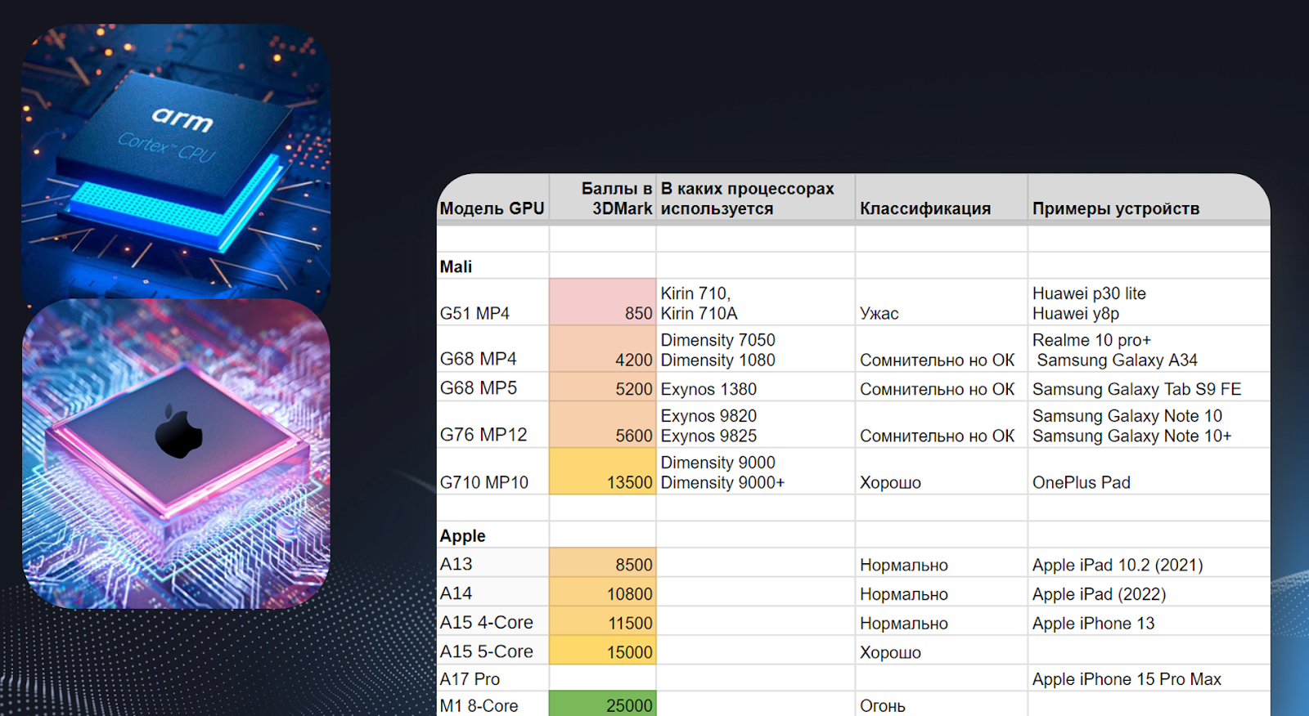Select the 'M1 8-Core' cell

pos(493,704)
